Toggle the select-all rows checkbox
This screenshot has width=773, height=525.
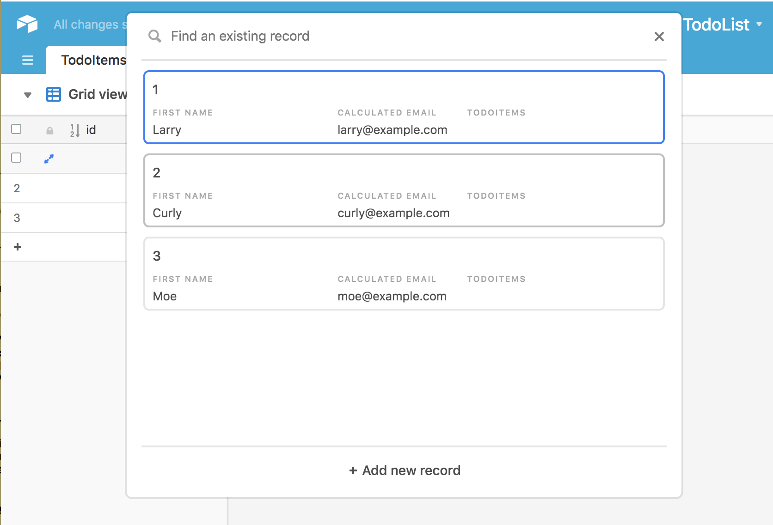pyautogui.click(x=16, y=129)
